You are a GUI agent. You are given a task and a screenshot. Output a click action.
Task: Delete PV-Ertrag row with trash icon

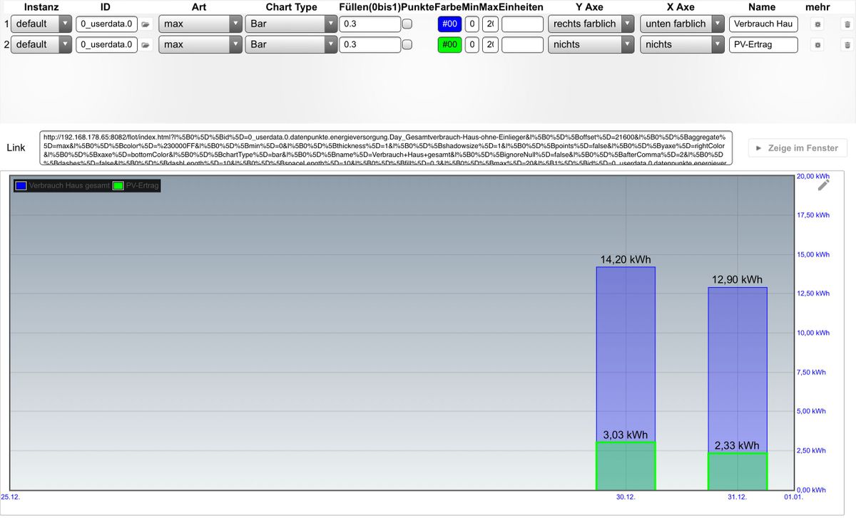847,44
